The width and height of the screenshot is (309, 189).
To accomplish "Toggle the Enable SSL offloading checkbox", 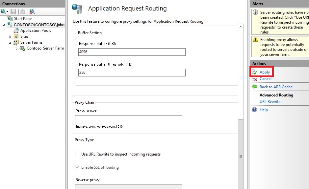I will [x=77, y=167].
